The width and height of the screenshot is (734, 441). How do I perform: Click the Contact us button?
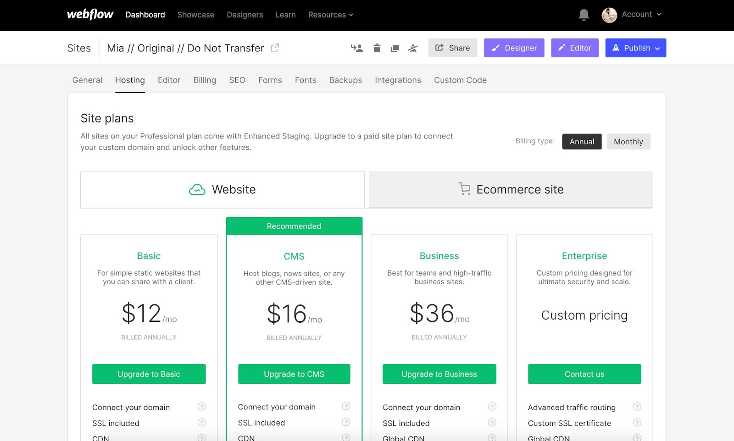tap(584, 374)
